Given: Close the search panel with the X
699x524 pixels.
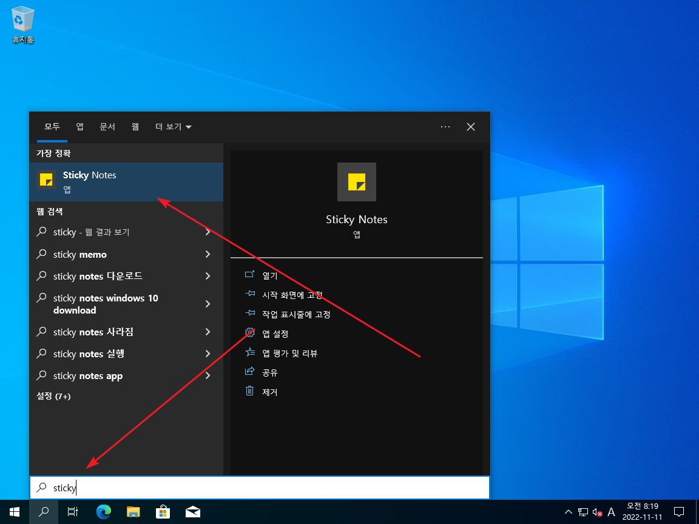Looking at the screenshot, I should (471, 127).
